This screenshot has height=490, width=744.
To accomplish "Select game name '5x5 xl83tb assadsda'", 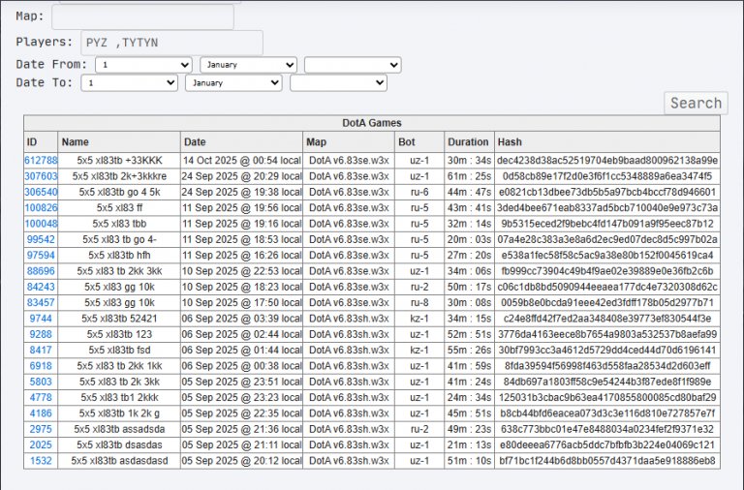I will 119,429.
